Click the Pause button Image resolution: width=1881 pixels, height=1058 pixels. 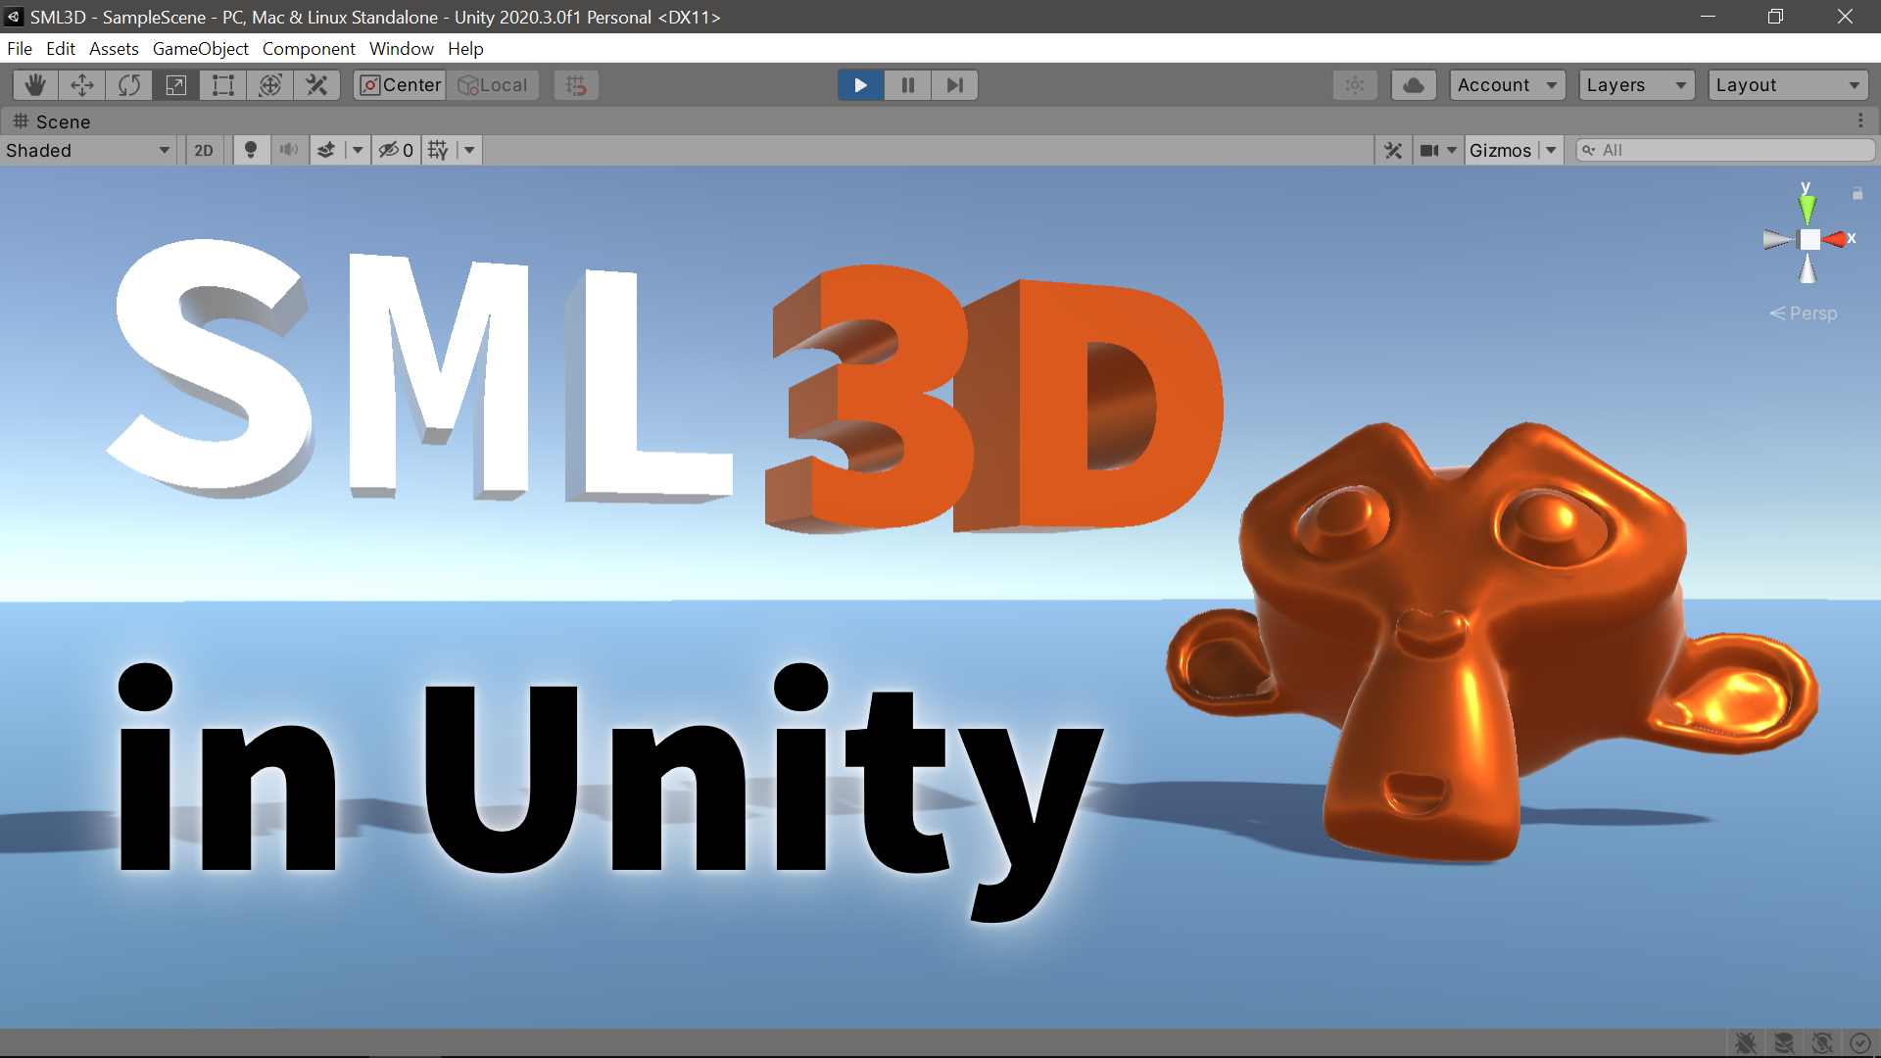(907, 85)
